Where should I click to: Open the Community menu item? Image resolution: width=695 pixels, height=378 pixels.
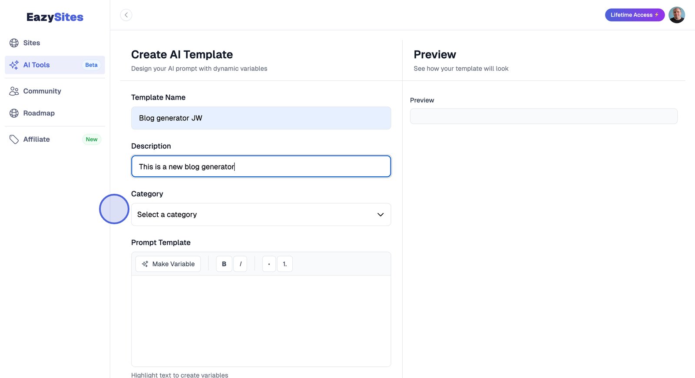coord(42,91)
